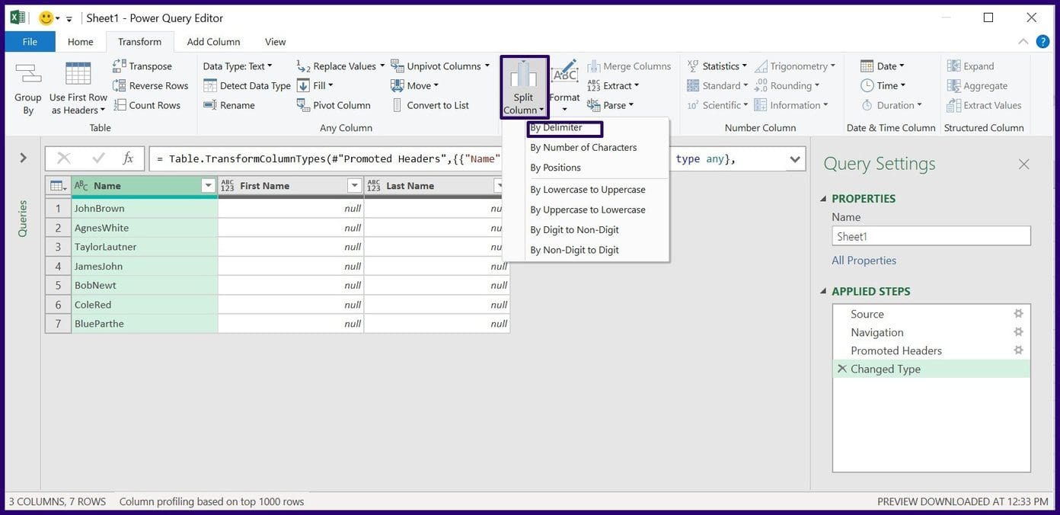Click the Extract tool
The width and height of the screenshot is (1060, 515).
point(613,86)
